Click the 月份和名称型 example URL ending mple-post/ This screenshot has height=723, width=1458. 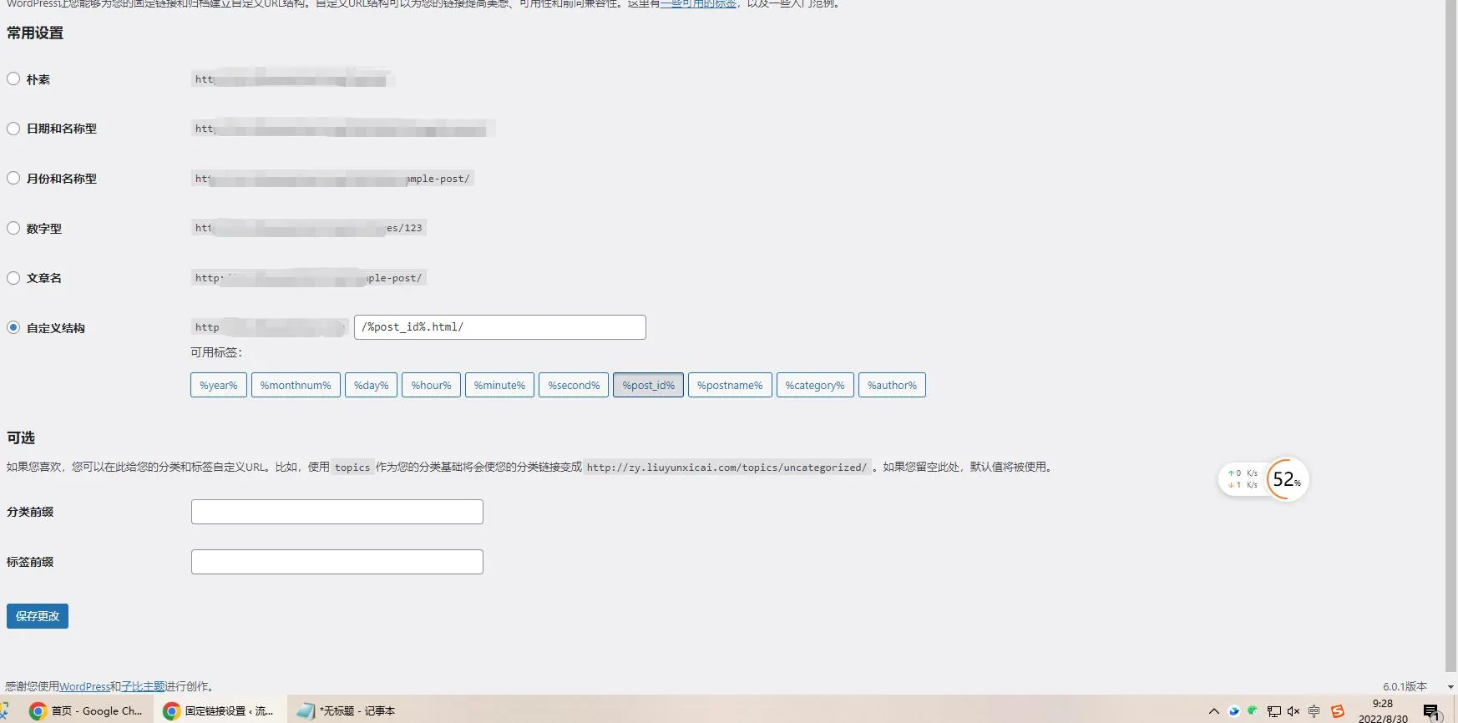[x=332, y=179]
